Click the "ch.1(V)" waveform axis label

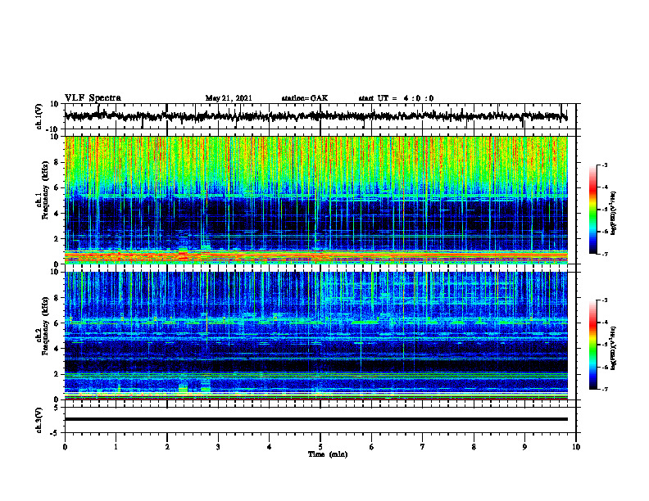[39, 116]
